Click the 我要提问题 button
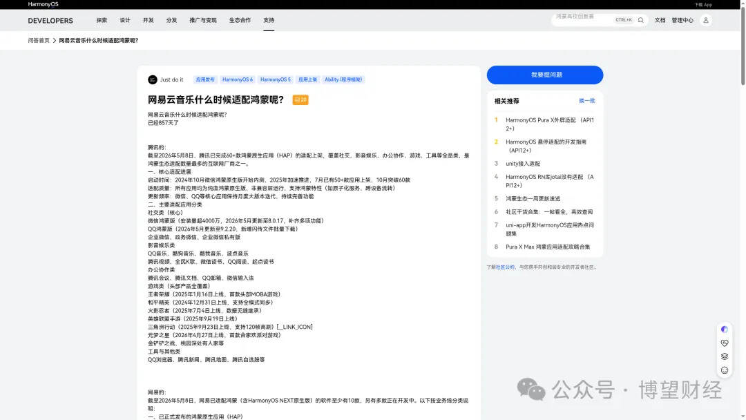 pos(545,75)
